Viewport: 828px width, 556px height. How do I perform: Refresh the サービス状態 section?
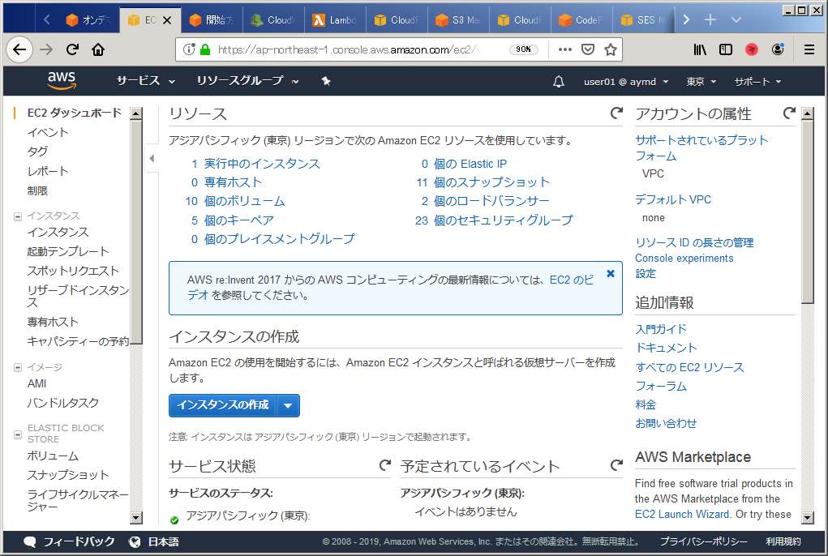click(x=385, y=465)
